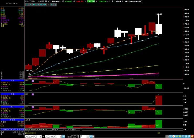
Task: Click the 多出場線 legend row
Action: coord(12,24)
